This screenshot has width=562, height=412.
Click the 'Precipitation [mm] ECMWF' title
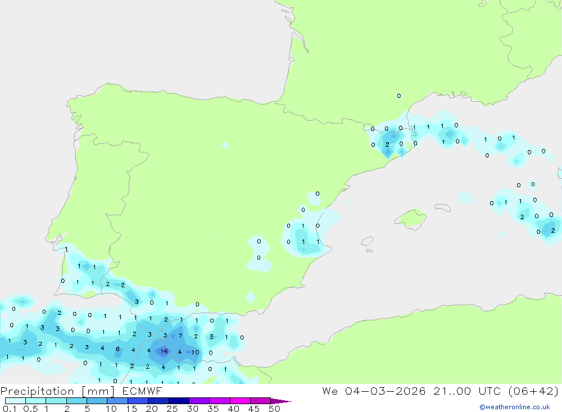pyautogui.click(x=81, y=391)
